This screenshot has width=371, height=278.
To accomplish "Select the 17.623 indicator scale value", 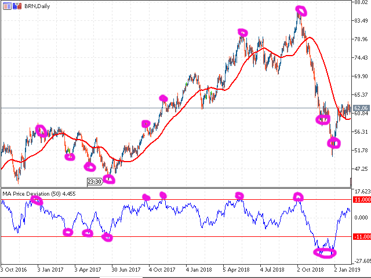I will pos(362,191).
